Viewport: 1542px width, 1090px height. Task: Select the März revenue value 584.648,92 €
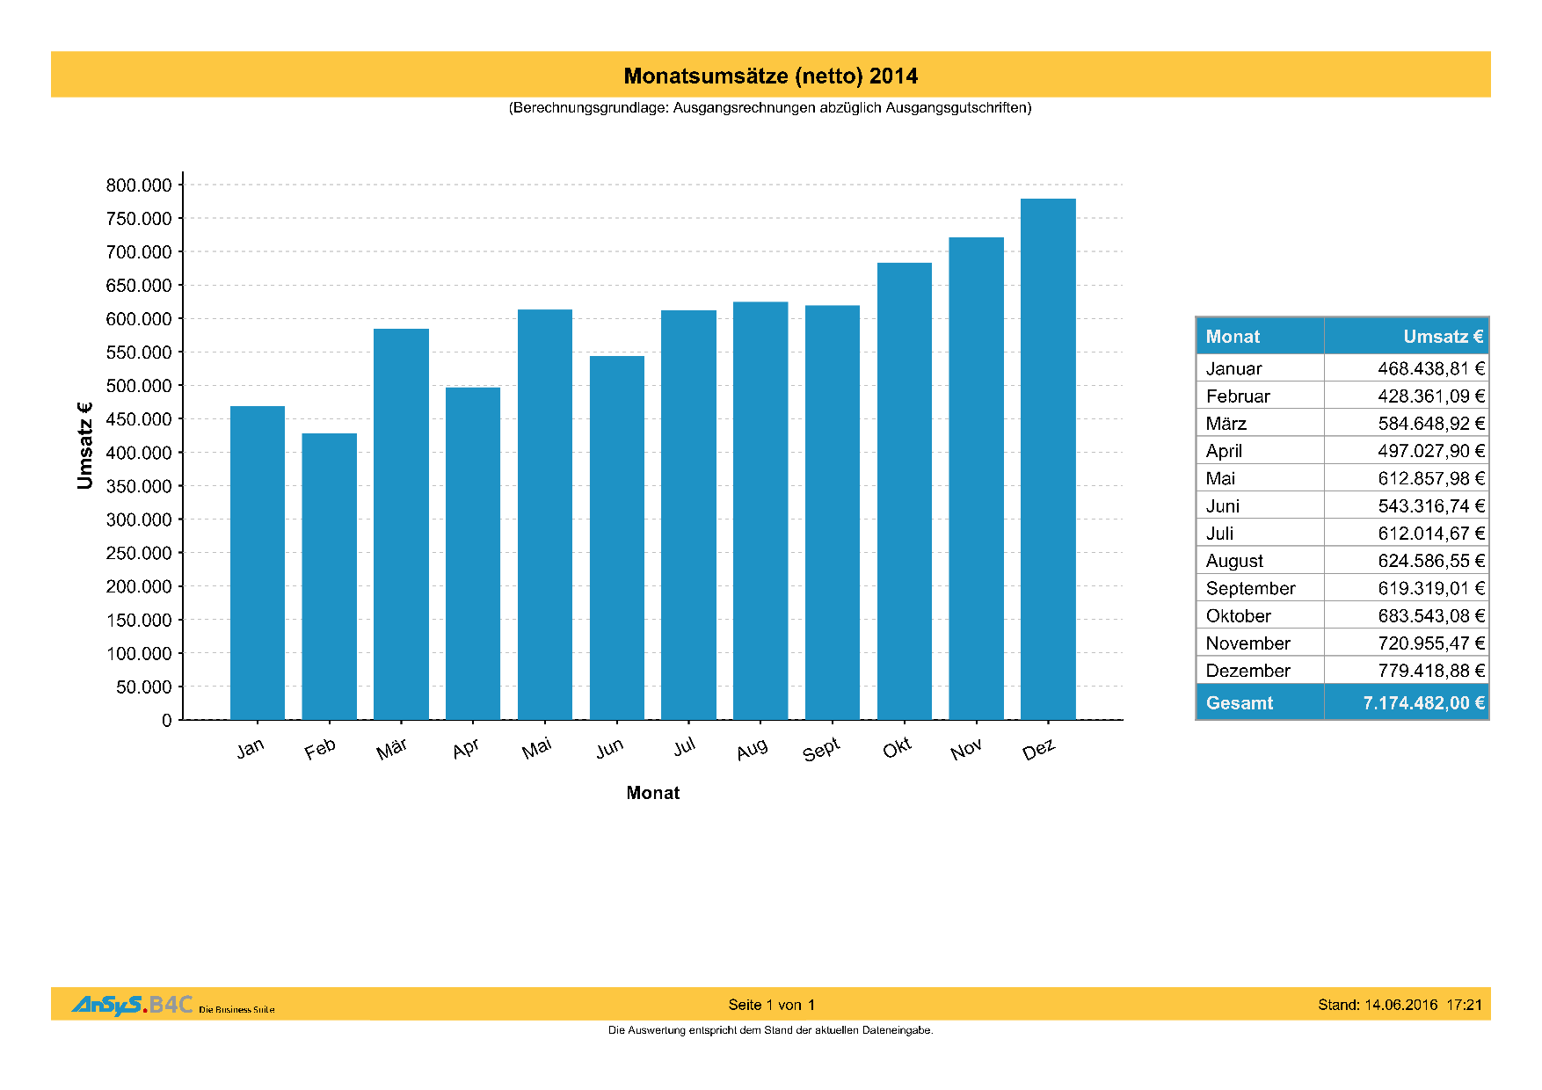click(x=1430, y=424)
